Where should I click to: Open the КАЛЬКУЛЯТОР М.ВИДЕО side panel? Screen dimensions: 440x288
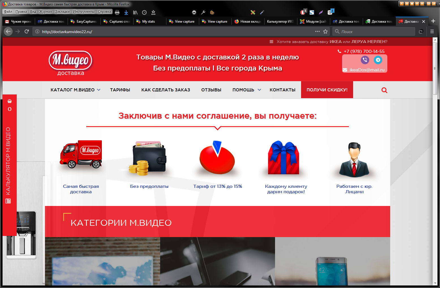click(x=8, y=161)
